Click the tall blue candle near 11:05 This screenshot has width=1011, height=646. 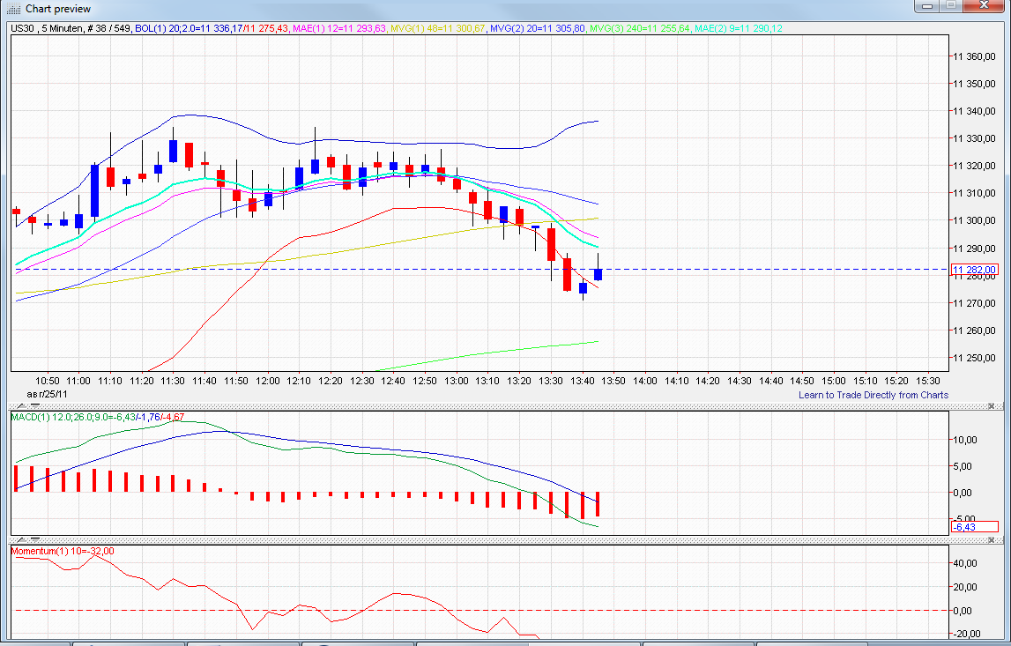click(95, 191)
